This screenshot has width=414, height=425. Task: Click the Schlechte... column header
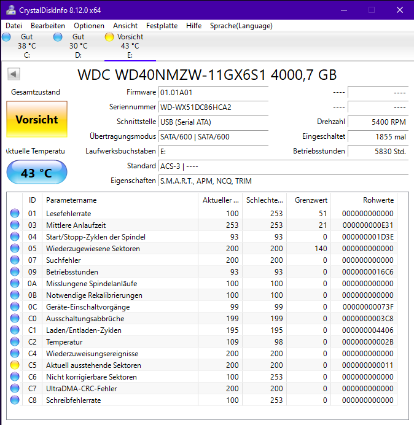point(265,200)
